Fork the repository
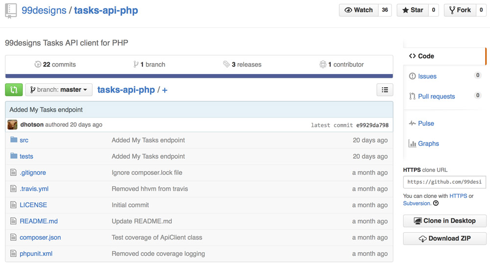Viewport: 490px width, 266px height. [x=460, y=10]
